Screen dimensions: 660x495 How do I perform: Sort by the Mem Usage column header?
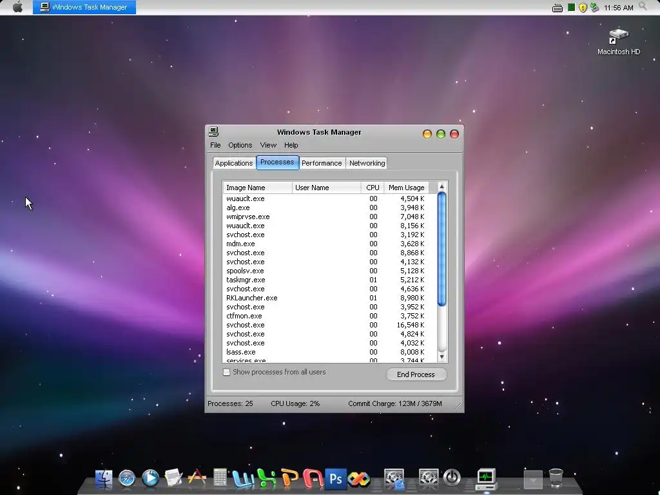coord(406,188)
